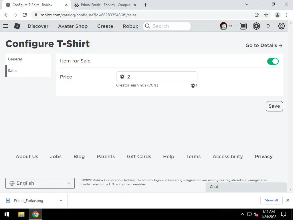Open the Discover menu

point(38,26)
